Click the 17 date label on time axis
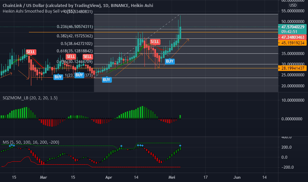 [206, 177]
